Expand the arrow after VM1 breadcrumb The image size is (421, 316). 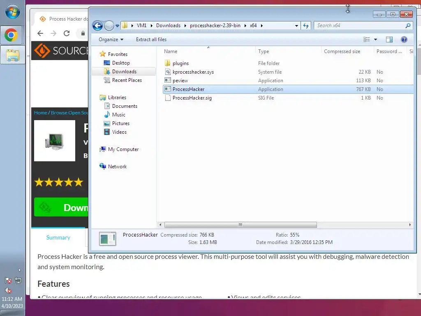(x=151, y=26)
